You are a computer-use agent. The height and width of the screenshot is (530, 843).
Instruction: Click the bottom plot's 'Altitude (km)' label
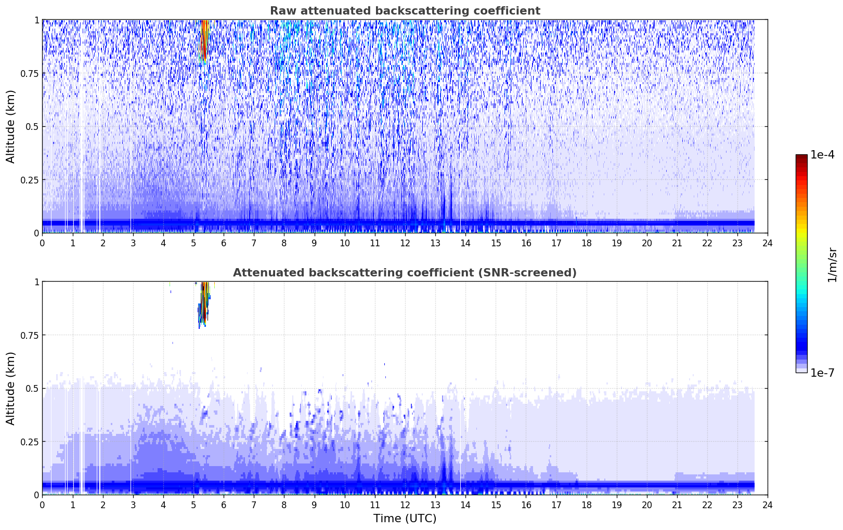coord(11,388)
